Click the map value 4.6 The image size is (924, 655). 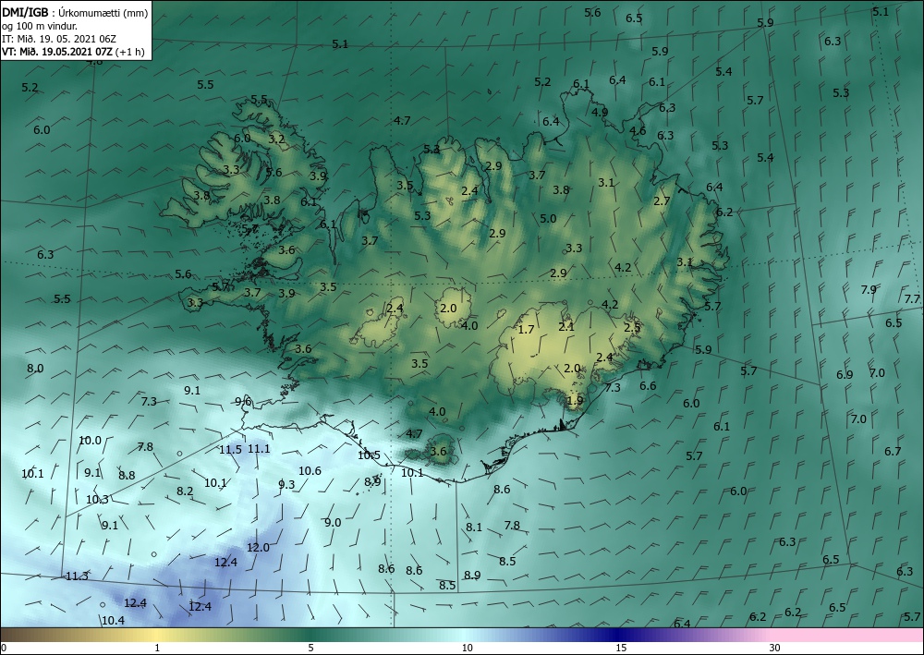coord(638,131)
